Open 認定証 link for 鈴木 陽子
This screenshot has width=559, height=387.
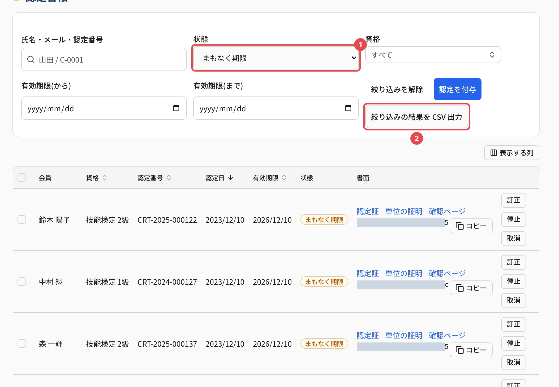[x=368, y=211]
